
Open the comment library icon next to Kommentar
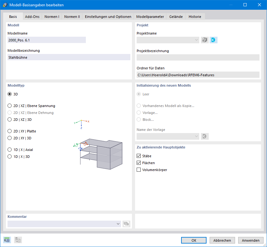(x=126, y=224)
